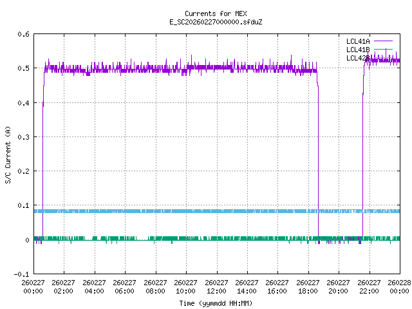Screen dimensions: 412x309
Task: Click the 'Time (yymmdd HH:MM)' x-axis label
Action: [216, 303]
